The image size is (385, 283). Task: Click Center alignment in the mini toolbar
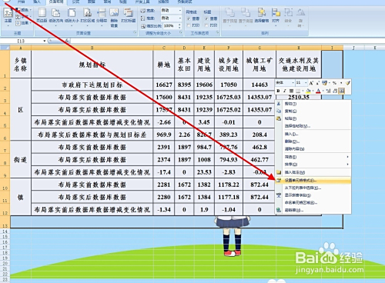[291, 91]
